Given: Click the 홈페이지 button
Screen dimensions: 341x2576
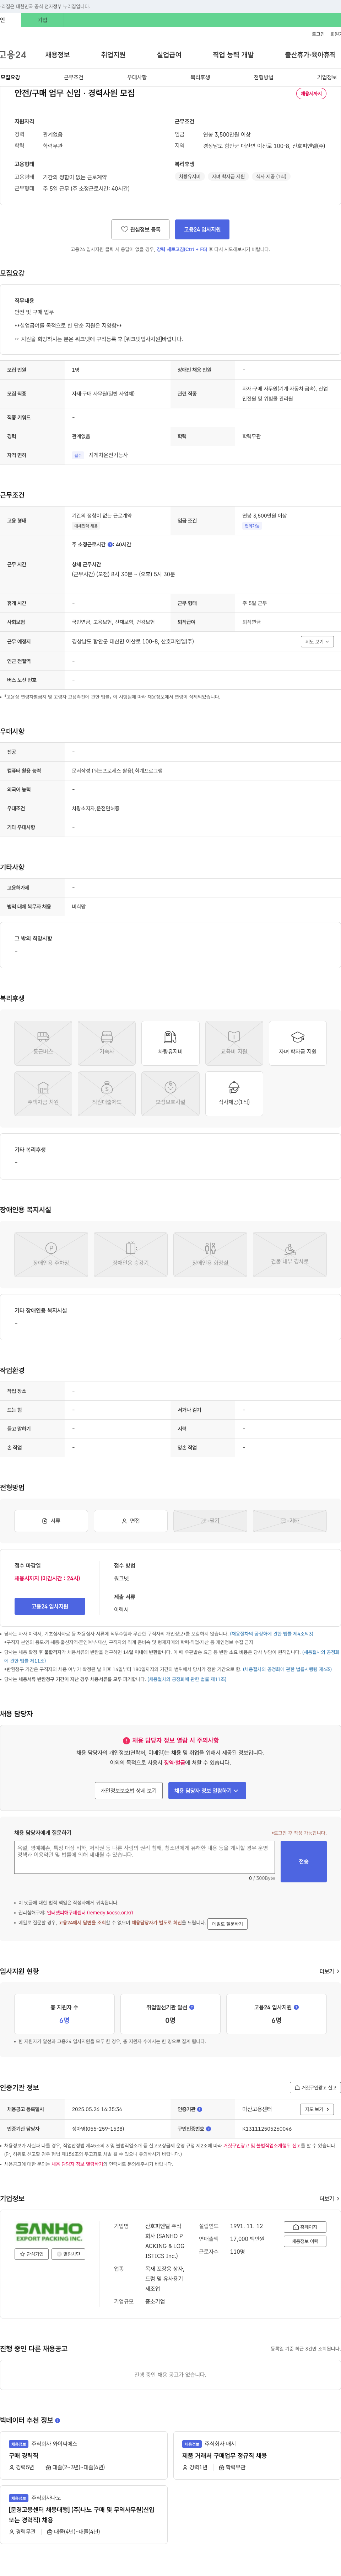Looking at the screenshot, I should pos(305,2227).
